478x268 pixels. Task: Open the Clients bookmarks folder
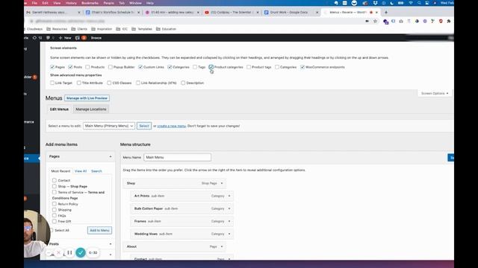[x=79, y=29]
